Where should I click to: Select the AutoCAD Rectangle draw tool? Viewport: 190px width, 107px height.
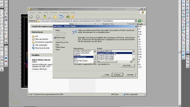pyautogui.click(x=2, y=24)
